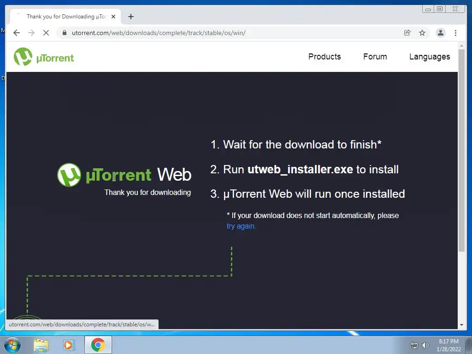472x354 pixels.
Task: Click the scrollbar up arrow
Action: 461,46
